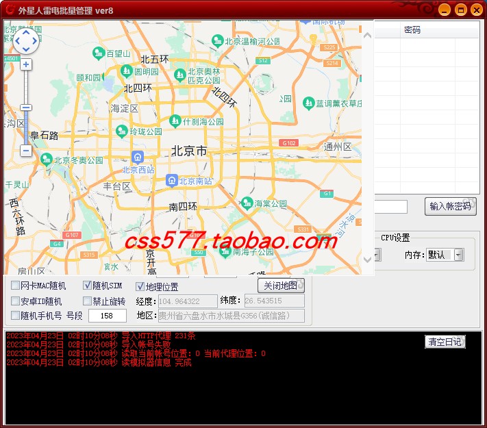Screen dimensions: 487x428
Task: Click the 北京南站 railway station icon
Action: point(172,181)
